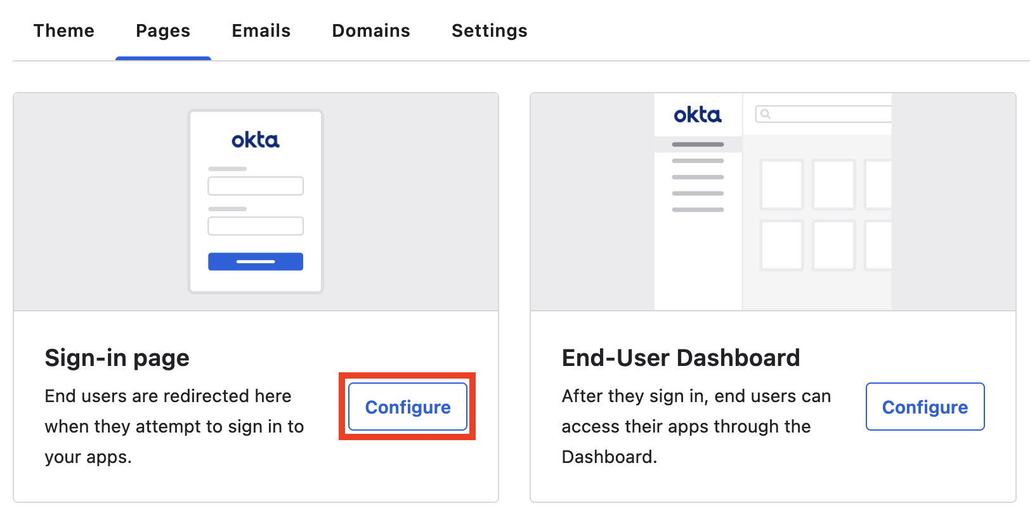
Task: Click the Sign-in page preview thumbnail
Action: tap(256, 201)
